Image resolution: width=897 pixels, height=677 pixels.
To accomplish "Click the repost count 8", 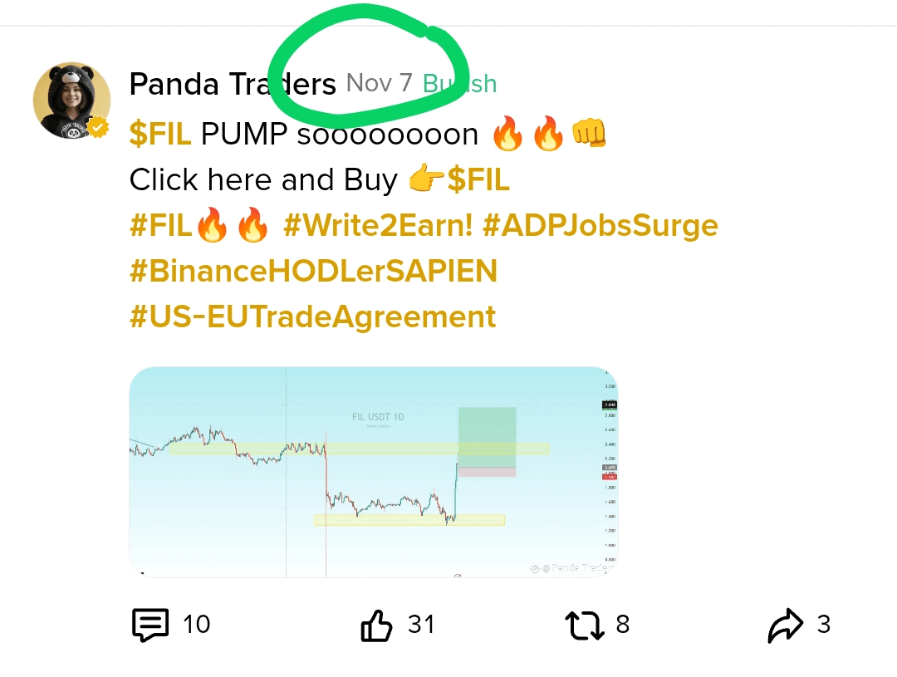I will pyautogui.click(x=622, y=625).
